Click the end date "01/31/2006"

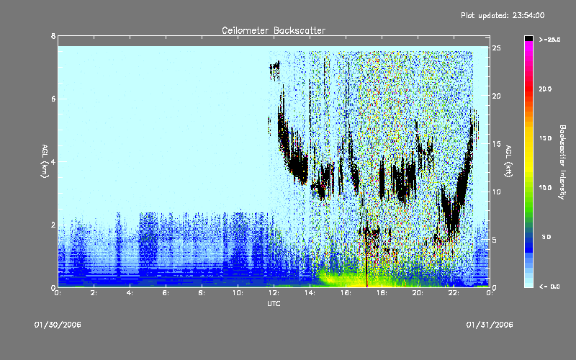click(490, 325)
